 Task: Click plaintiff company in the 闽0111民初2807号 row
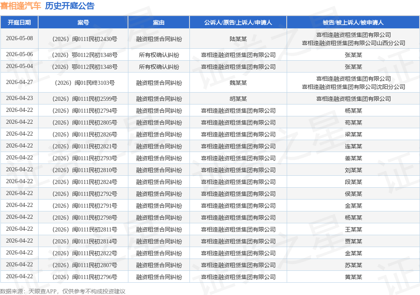238,265
